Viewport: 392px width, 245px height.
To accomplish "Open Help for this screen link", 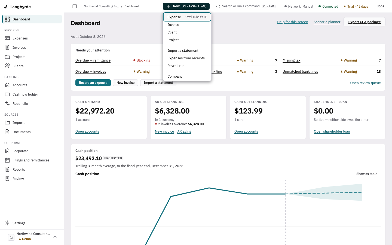I will point(293,22).
